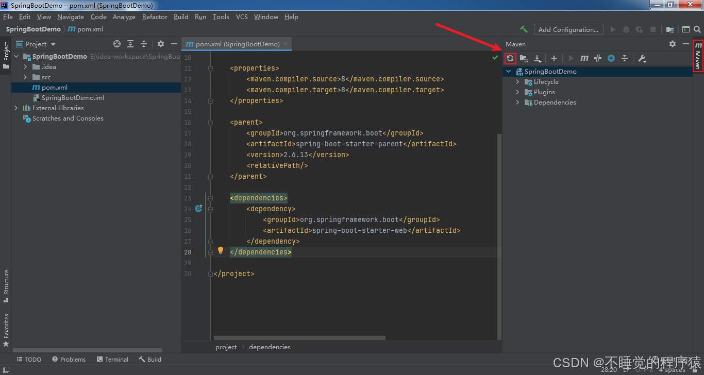Viewport: 704px width, 375px height.
Task: Collapse all in Project panel
Action: click(x=144, y=44)
